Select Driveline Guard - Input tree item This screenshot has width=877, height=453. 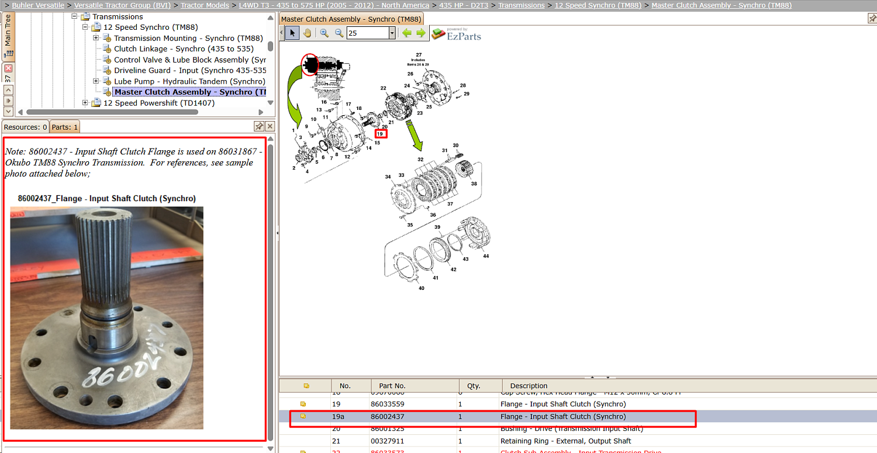click(190, 70)
